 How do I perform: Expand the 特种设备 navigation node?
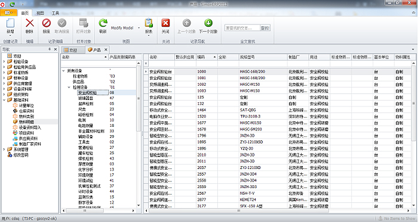pos(4,78)
